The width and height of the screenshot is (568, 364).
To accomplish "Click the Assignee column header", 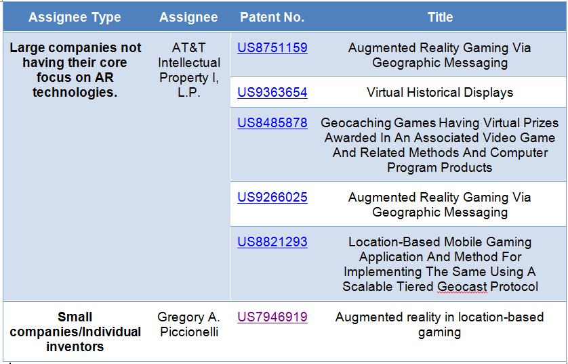I will [x=188, y=17].
